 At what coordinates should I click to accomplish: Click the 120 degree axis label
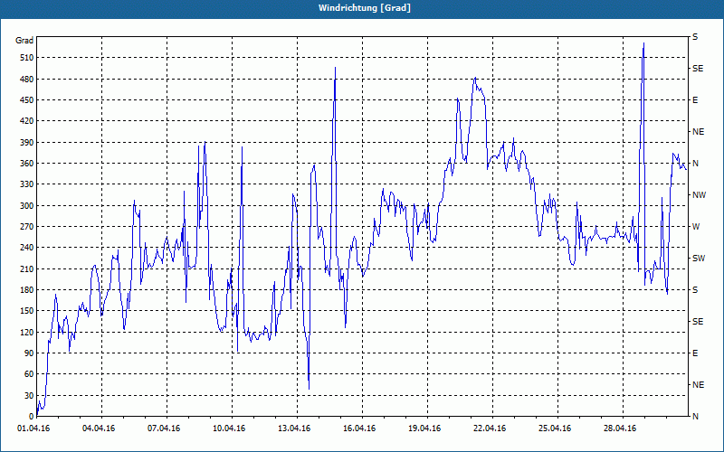[27, 332]
